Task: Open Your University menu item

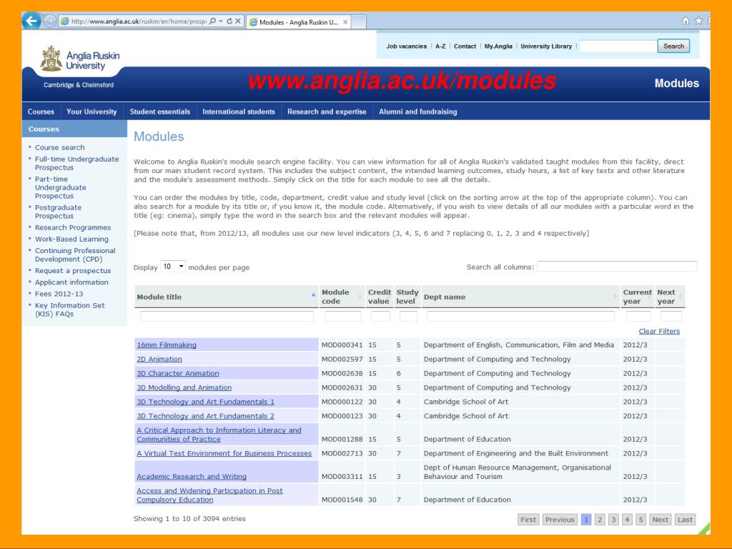Action: pyautogui.click(x=91, y=112)
